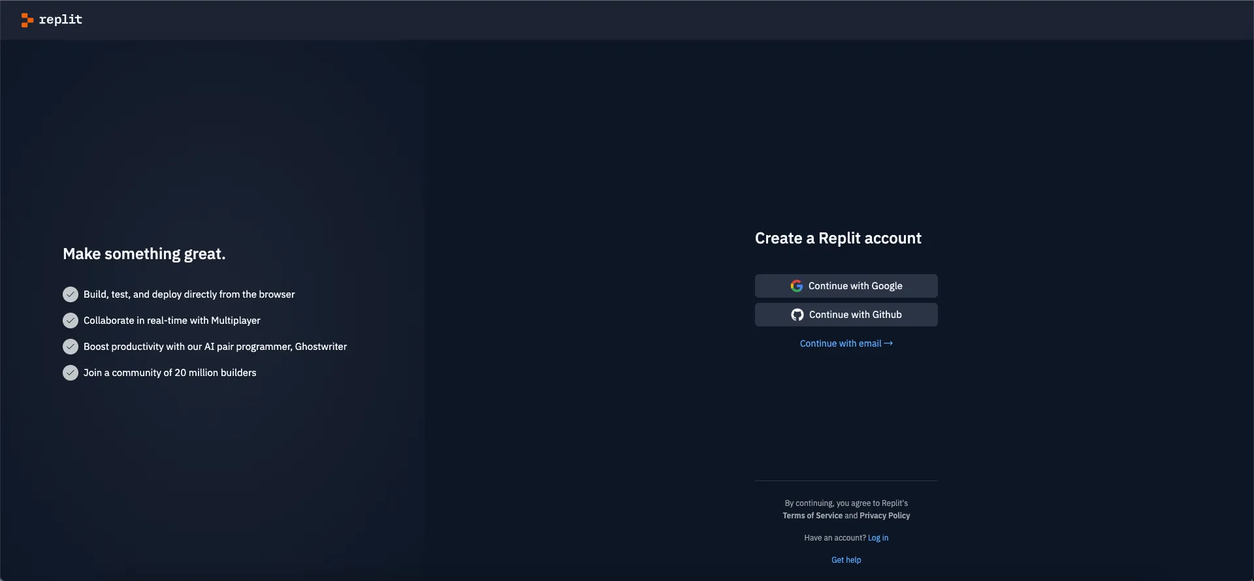The image size is (1254, 581).
Task: Click the replit wordmark in header
Action: pyautogui.click(x=61, y=20)
